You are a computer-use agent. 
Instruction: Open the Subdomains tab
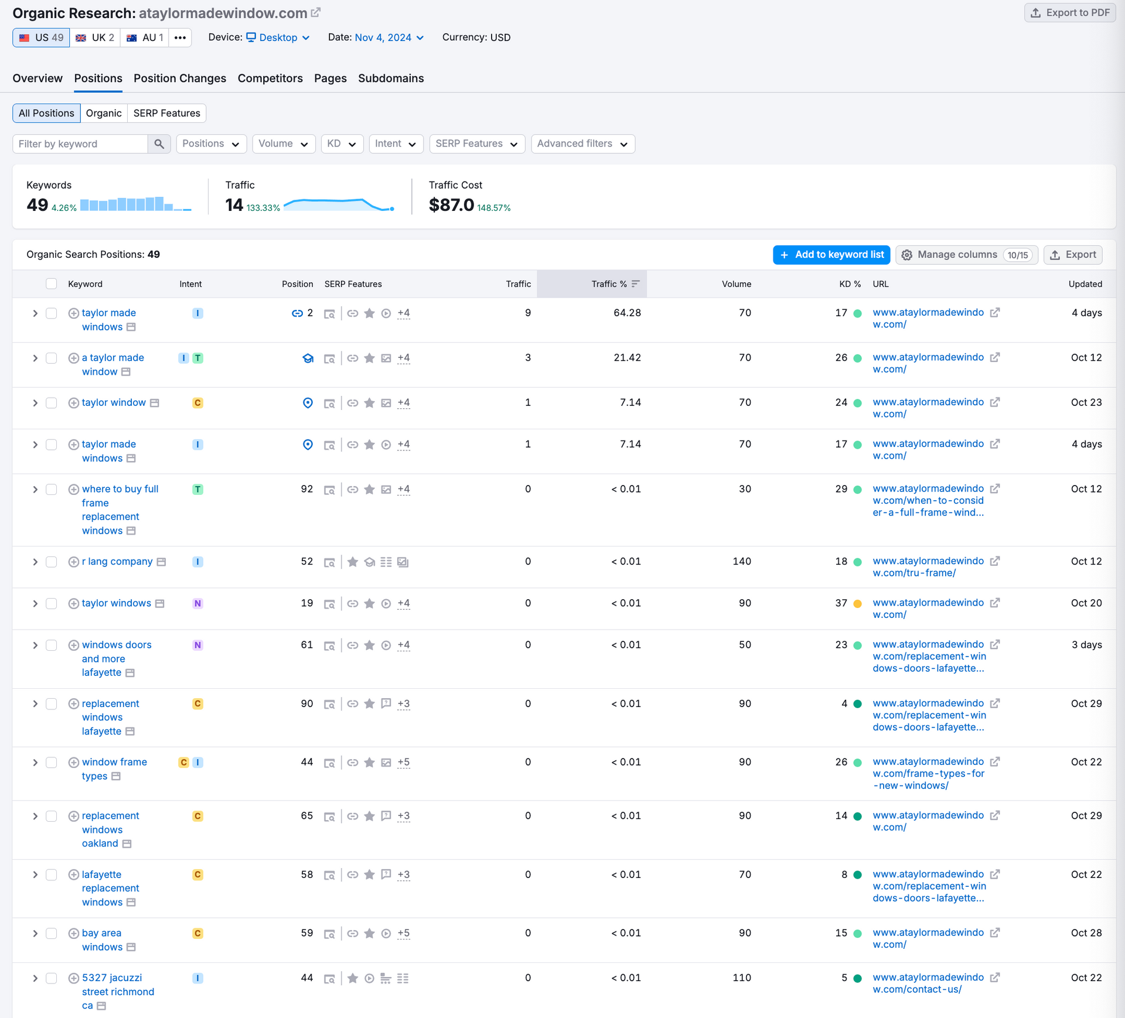(391, 78)
